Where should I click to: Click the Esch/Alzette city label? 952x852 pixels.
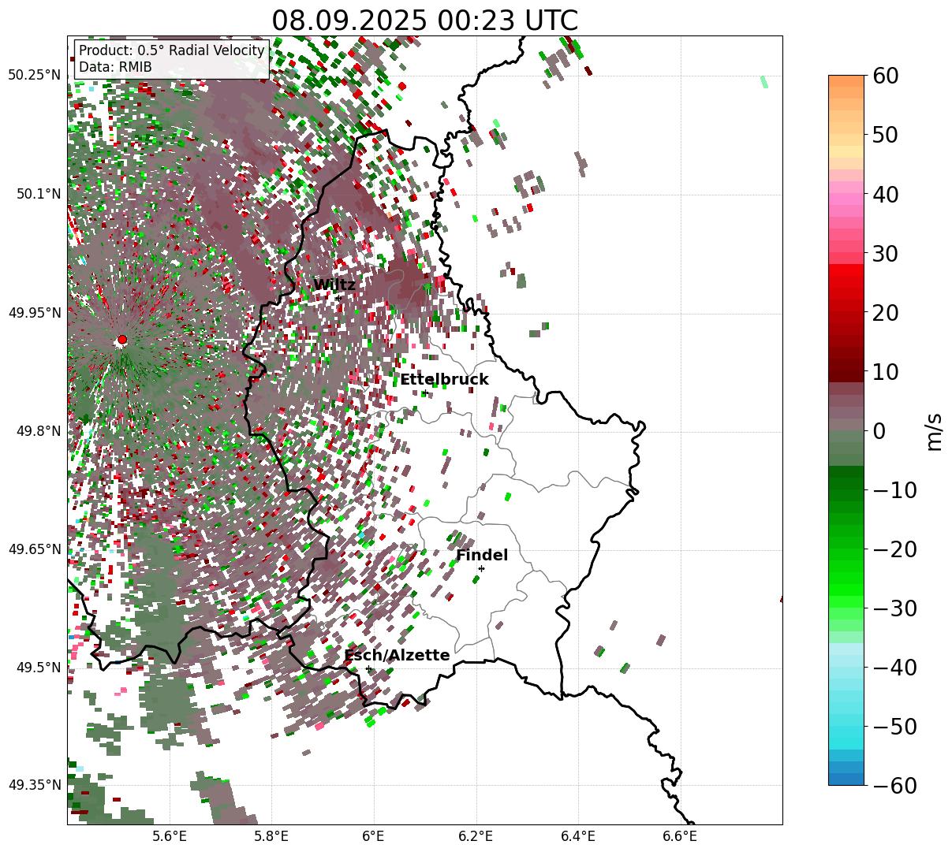(x=397, y=656)
